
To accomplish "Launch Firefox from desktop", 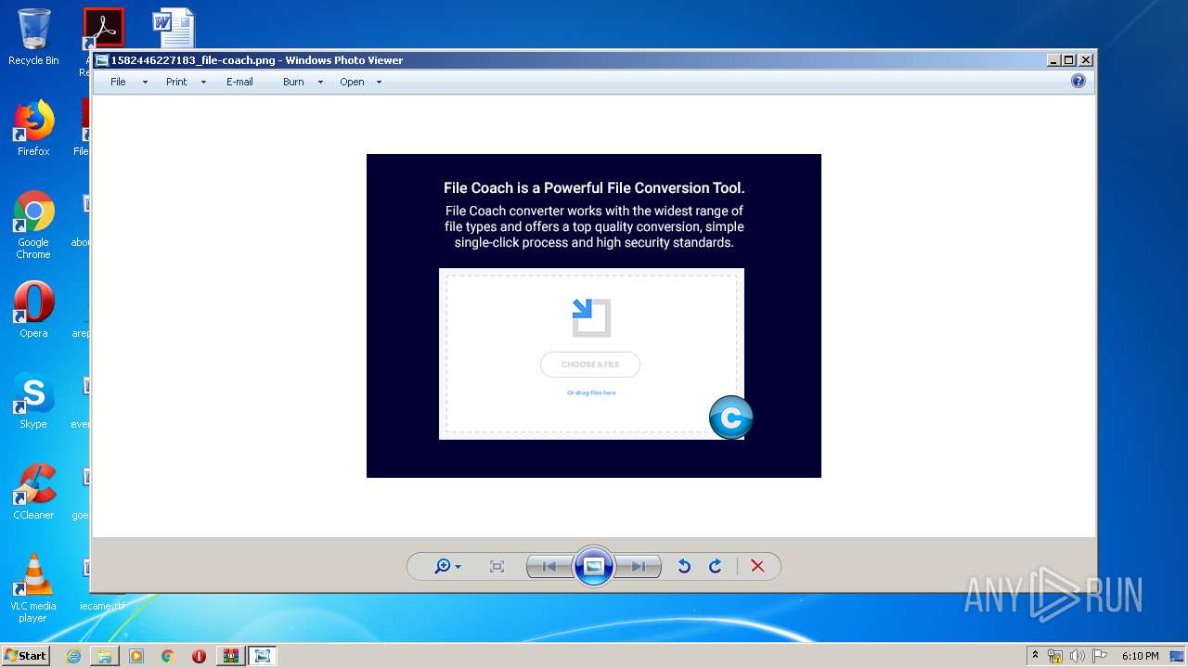I will [x=33, y=128].
